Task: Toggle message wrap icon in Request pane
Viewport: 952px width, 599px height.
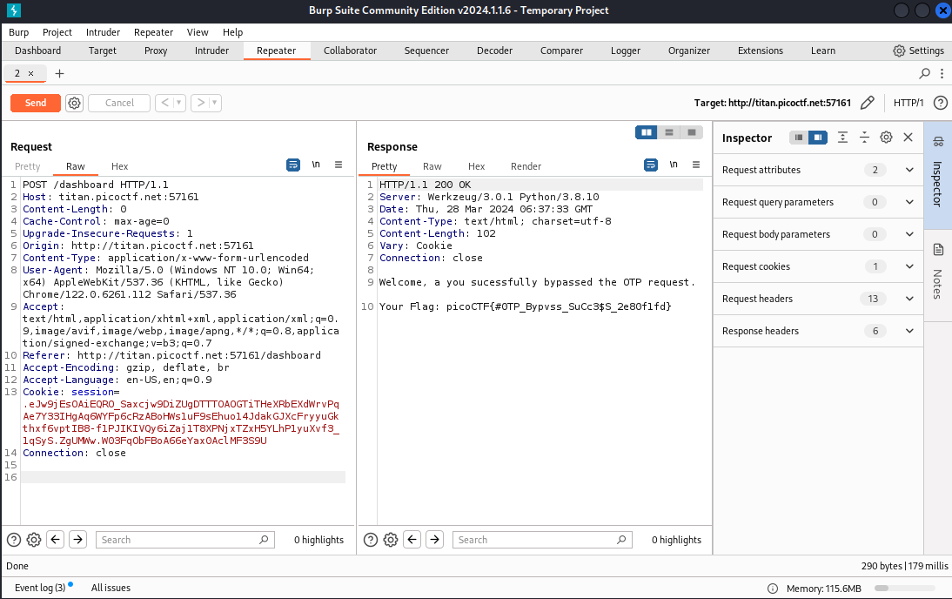Action: coord(293,165)
